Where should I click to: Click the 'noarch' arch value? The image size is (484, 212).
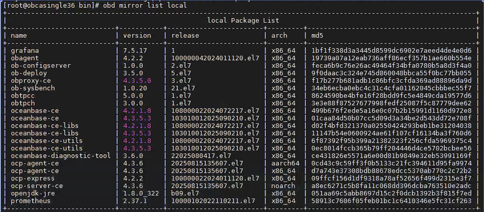[284, 185]
